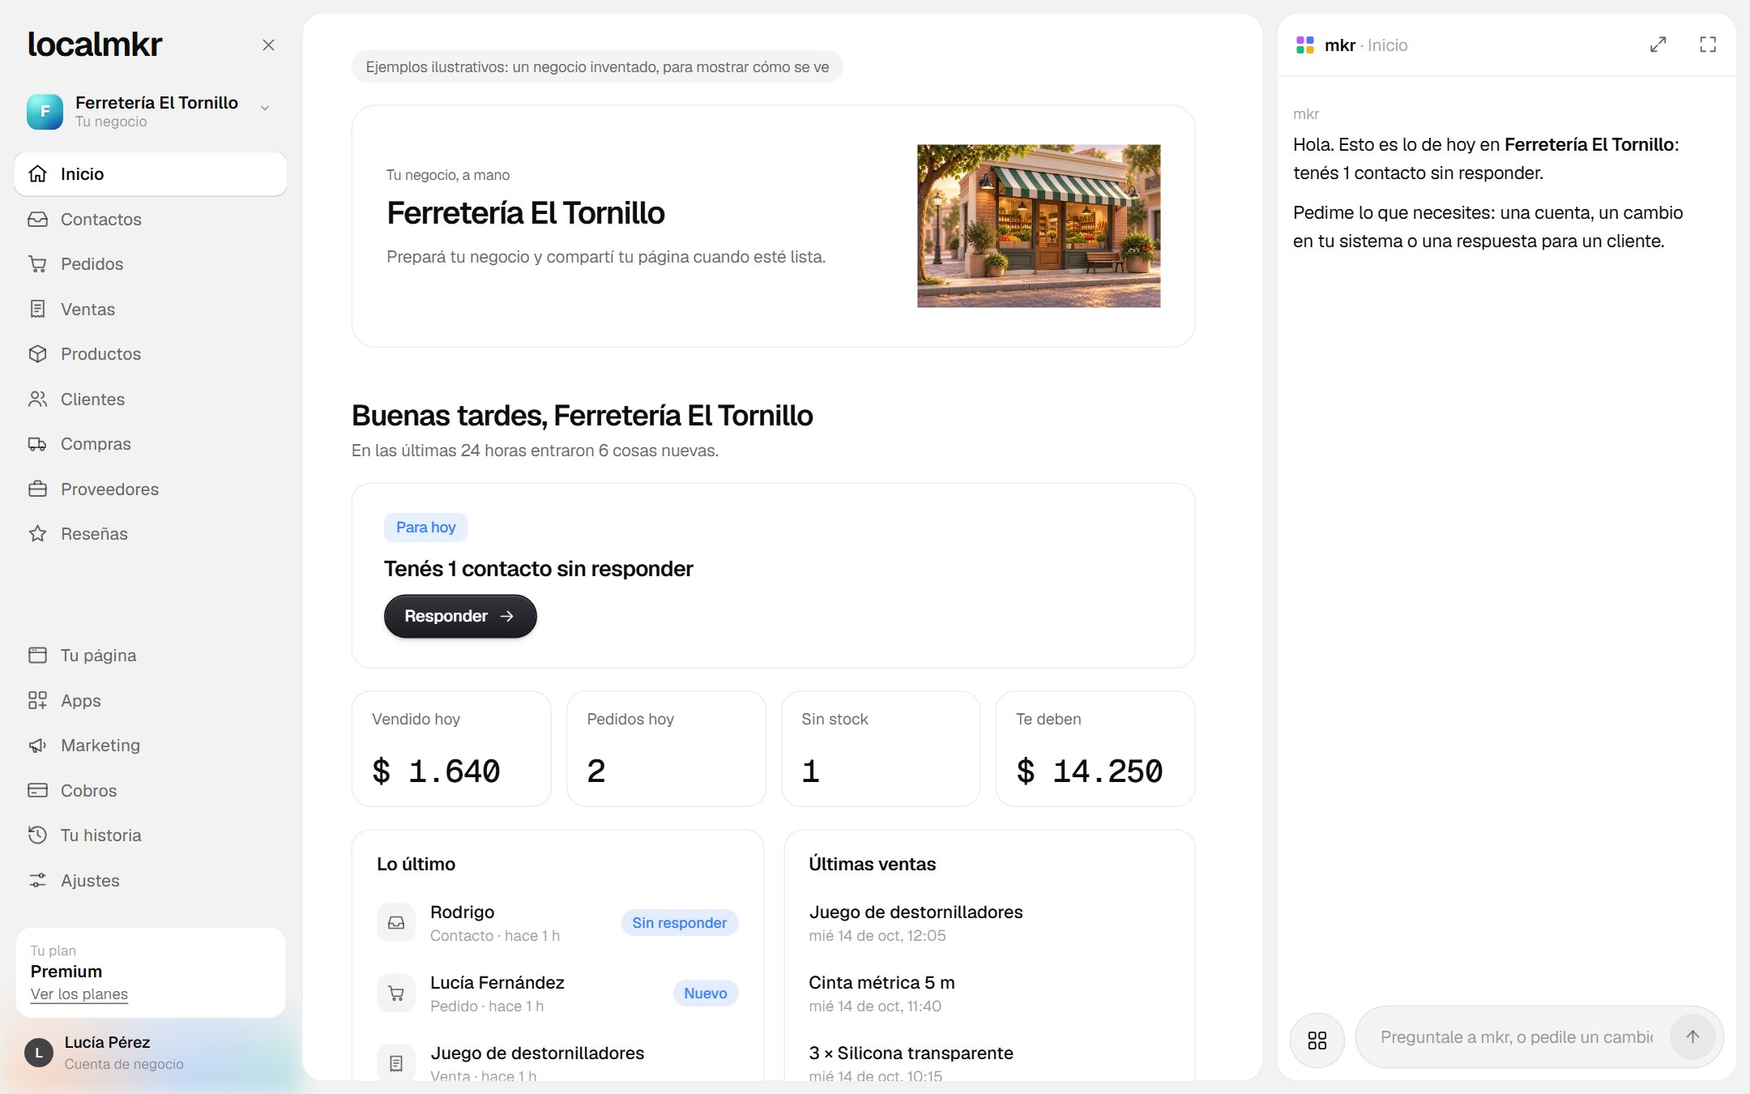The width and height of the screenshot is (1750, 1094).
Task: Open the apps grid button beside chat input
Action: click(x=1317, y=1040)
